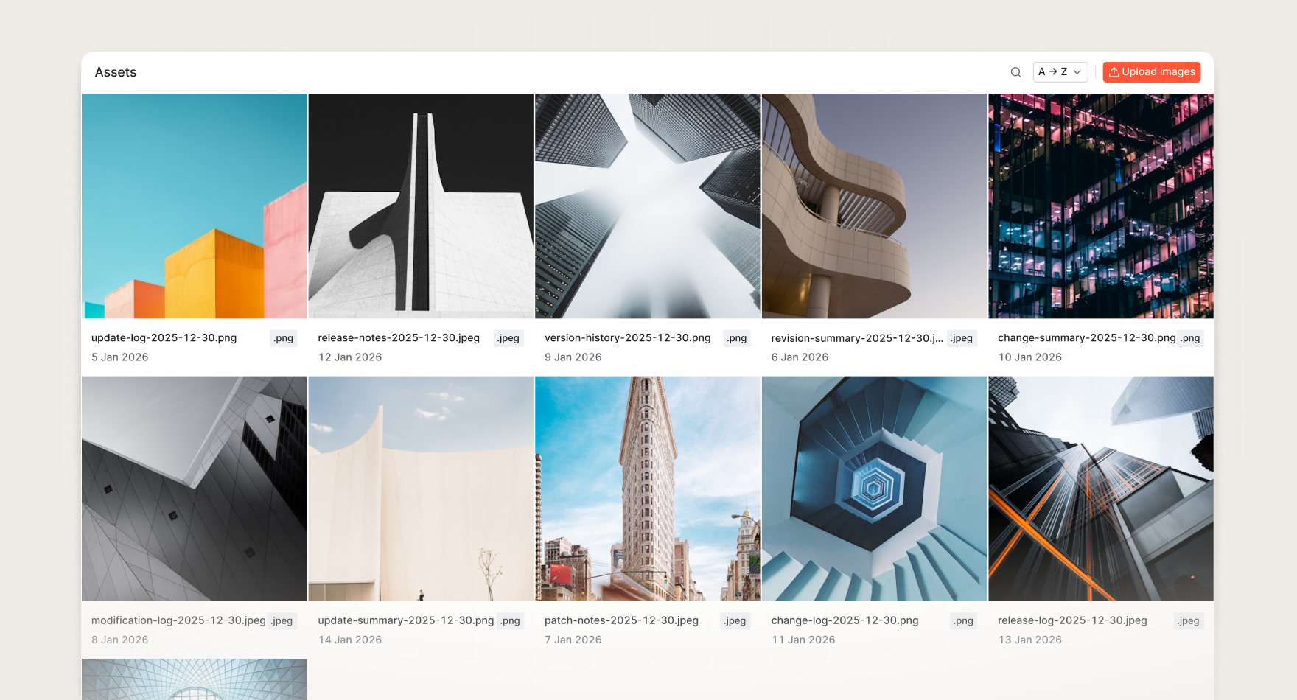Click the date 13 Jan 2026
The width and height of the screenshot is (1297, 700).
click(1030, 640)
